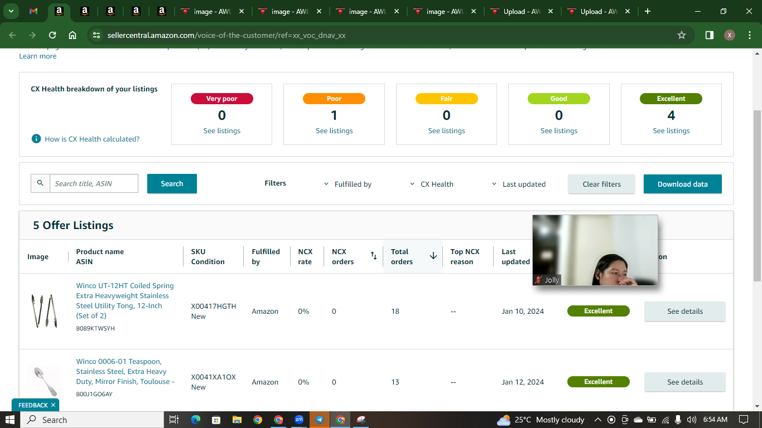Image resolution: width=762 pixels, height=428 pixels.
Task: Go back to the previous page
Action: 12,35
